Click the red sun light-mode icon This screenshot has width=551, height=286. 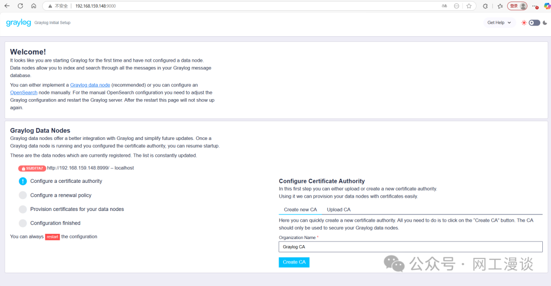click(x=524, y=22)
